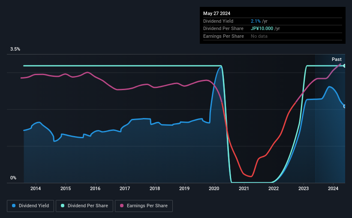Click the 2017 x-axis label

(x=125, y=188)
